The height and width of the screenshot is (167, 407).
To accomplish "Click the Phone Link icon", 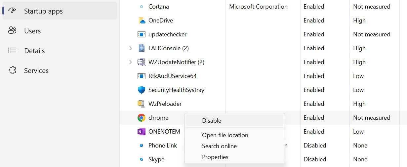I will point(142,146).
